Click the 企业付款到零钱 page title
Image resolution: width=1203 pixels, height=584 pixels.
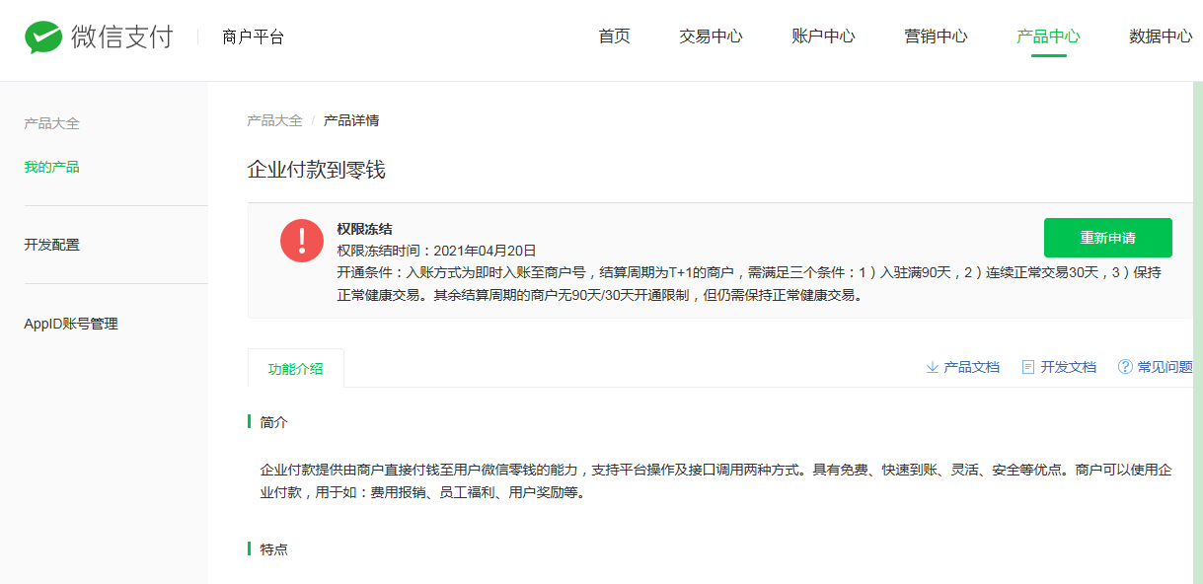point(316,171)
